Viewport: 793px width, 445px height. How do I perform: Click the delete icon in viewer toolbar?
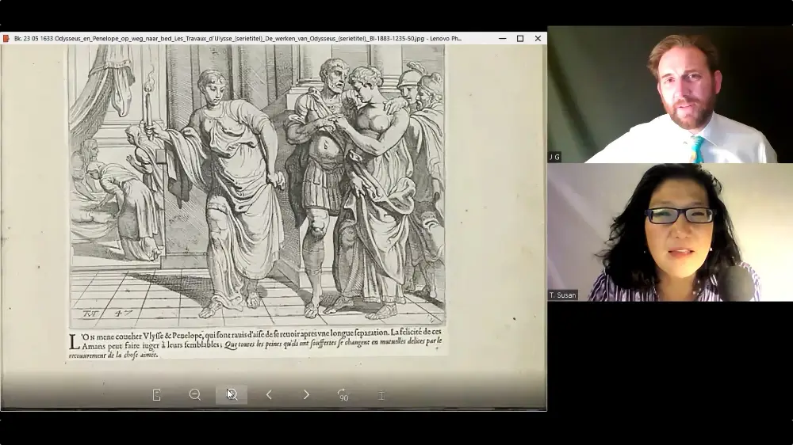pos(381,395)
